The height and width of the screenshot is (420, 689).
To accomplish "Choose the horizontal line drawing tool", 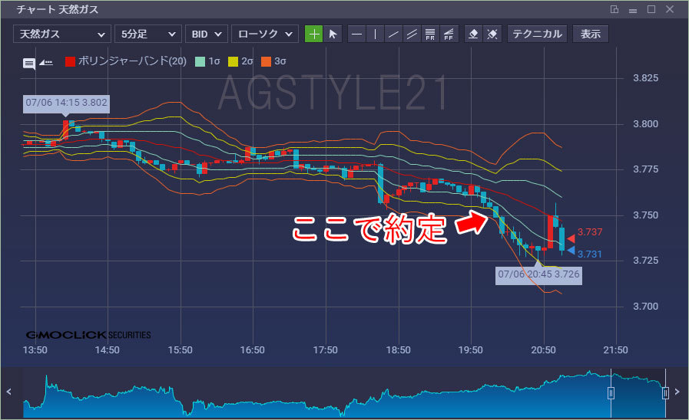I will 356,34.
